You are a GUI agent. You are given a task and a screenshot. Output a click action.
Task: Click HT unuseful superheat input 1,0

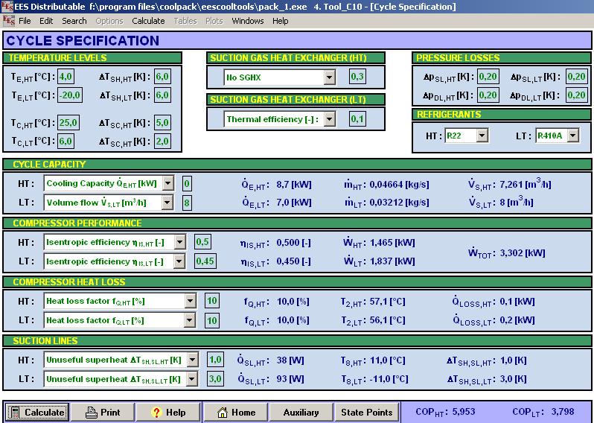click(215, 359)
